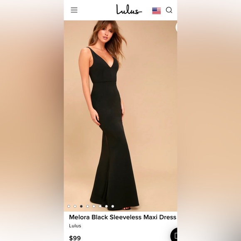241x241 pixels.
Task: Go to first image carousel dot
Action: tap(69, 206)
